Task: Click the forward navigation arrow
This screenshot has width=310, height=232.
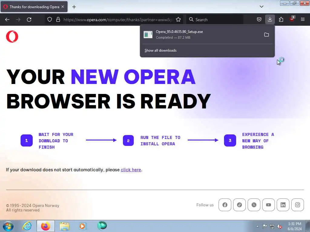Action: point(18,20)
